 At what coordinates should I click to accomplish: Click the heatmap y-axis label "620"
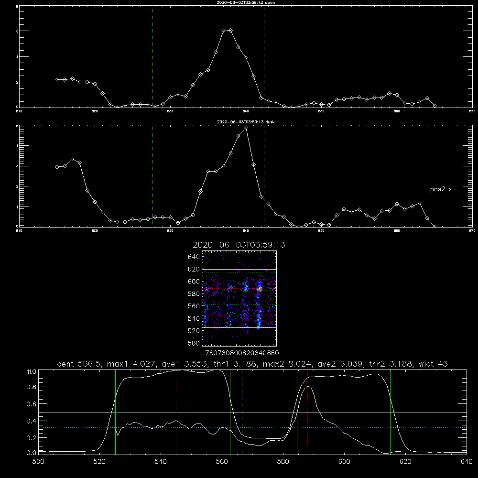(194, 269)
